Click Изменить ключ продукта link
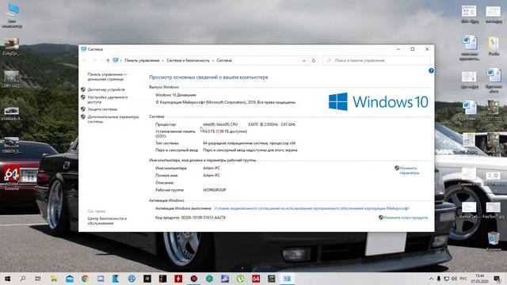This screenshot has height=285, width=507. click(406, 218)
